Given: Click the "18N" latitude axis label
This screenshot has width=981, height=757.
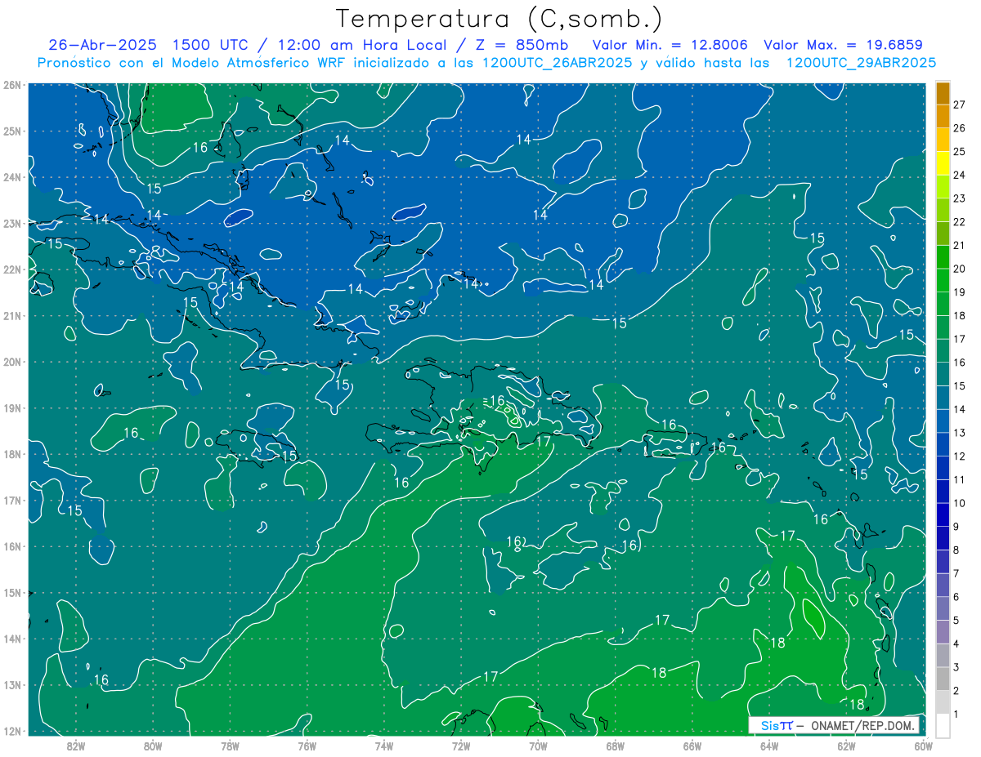Looking at the screenshot, I should click(11, 454).
